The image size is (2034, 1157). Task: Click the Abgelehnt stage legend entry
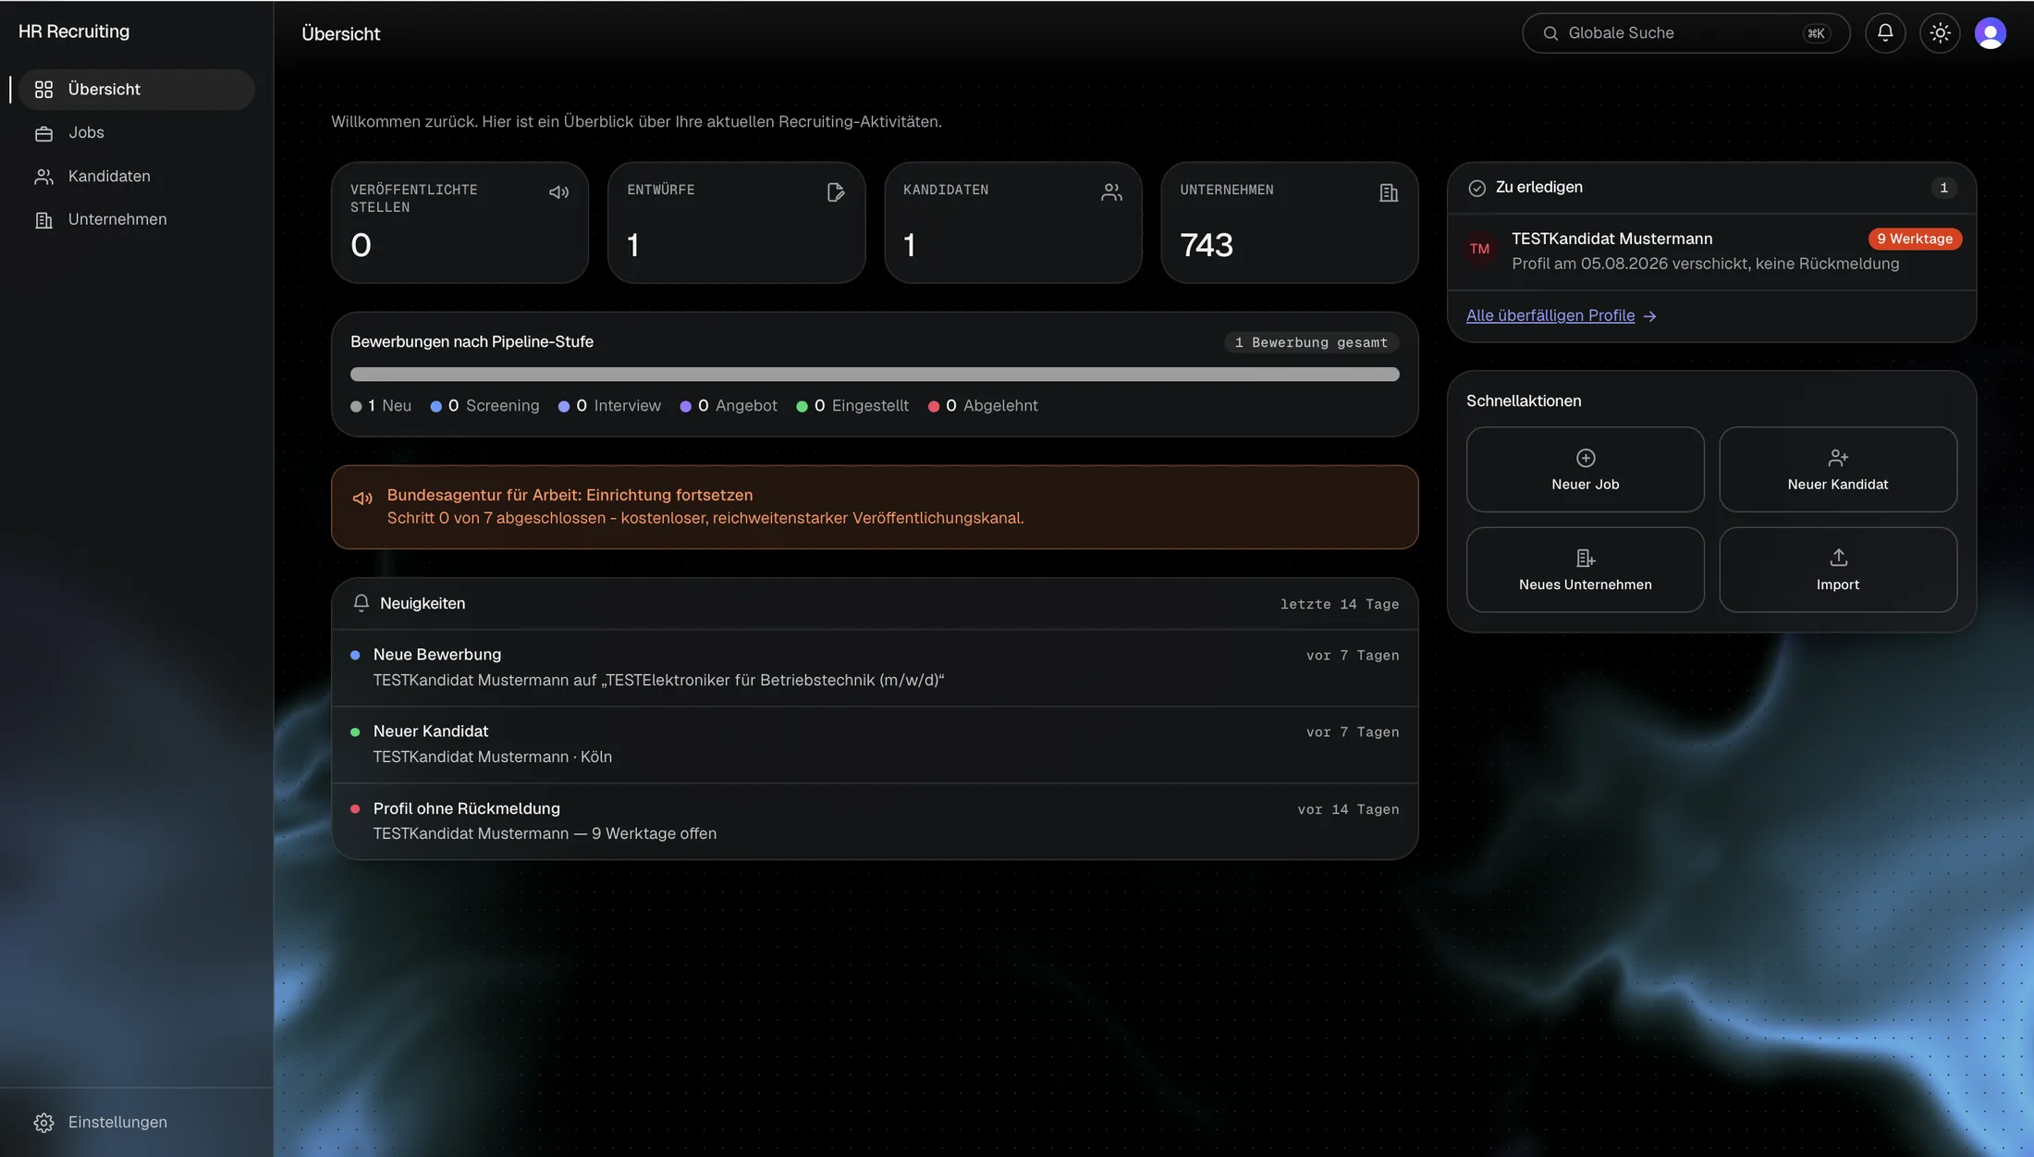[983, 406]
